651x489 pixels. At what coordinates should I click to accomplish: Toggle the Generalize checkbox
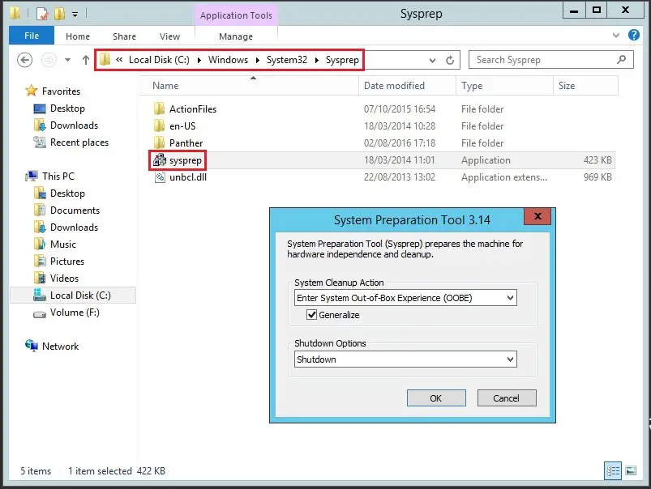point(311,315)
